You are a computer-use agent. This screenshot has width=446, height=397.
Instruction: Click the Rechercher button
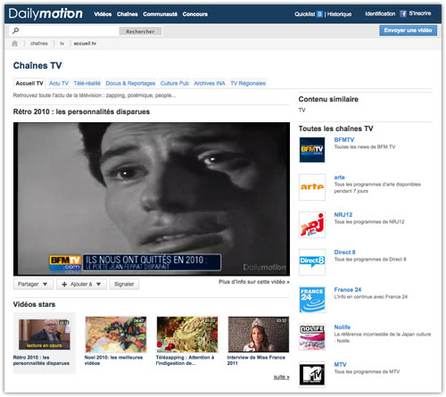140,31
